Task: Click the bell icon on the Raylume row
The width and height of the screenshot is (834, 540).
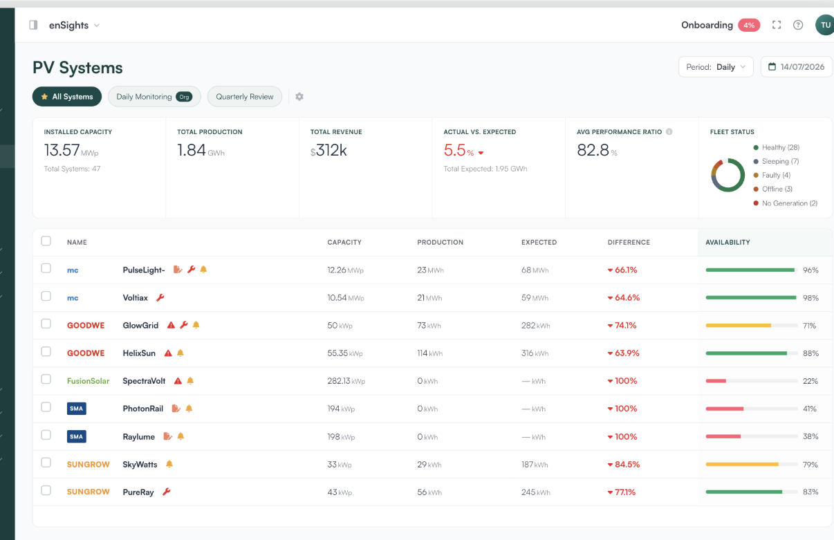Action: point(180,436)
